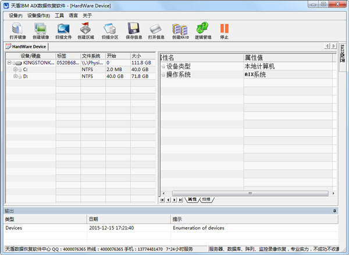Image resolution: width=349 pixels, height=255 pixels.
Task: Open the 设备操作(E) menu
Action: (38, 15)
